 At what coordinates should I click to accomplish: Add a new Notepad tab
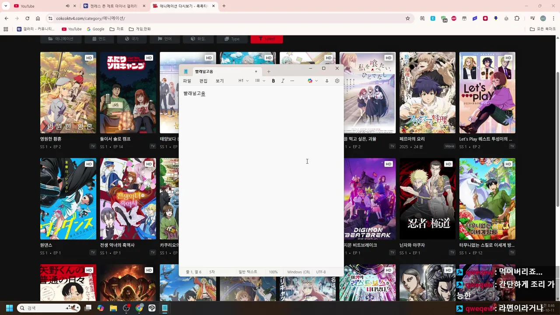pyautogui.click(x=269, y=71)
